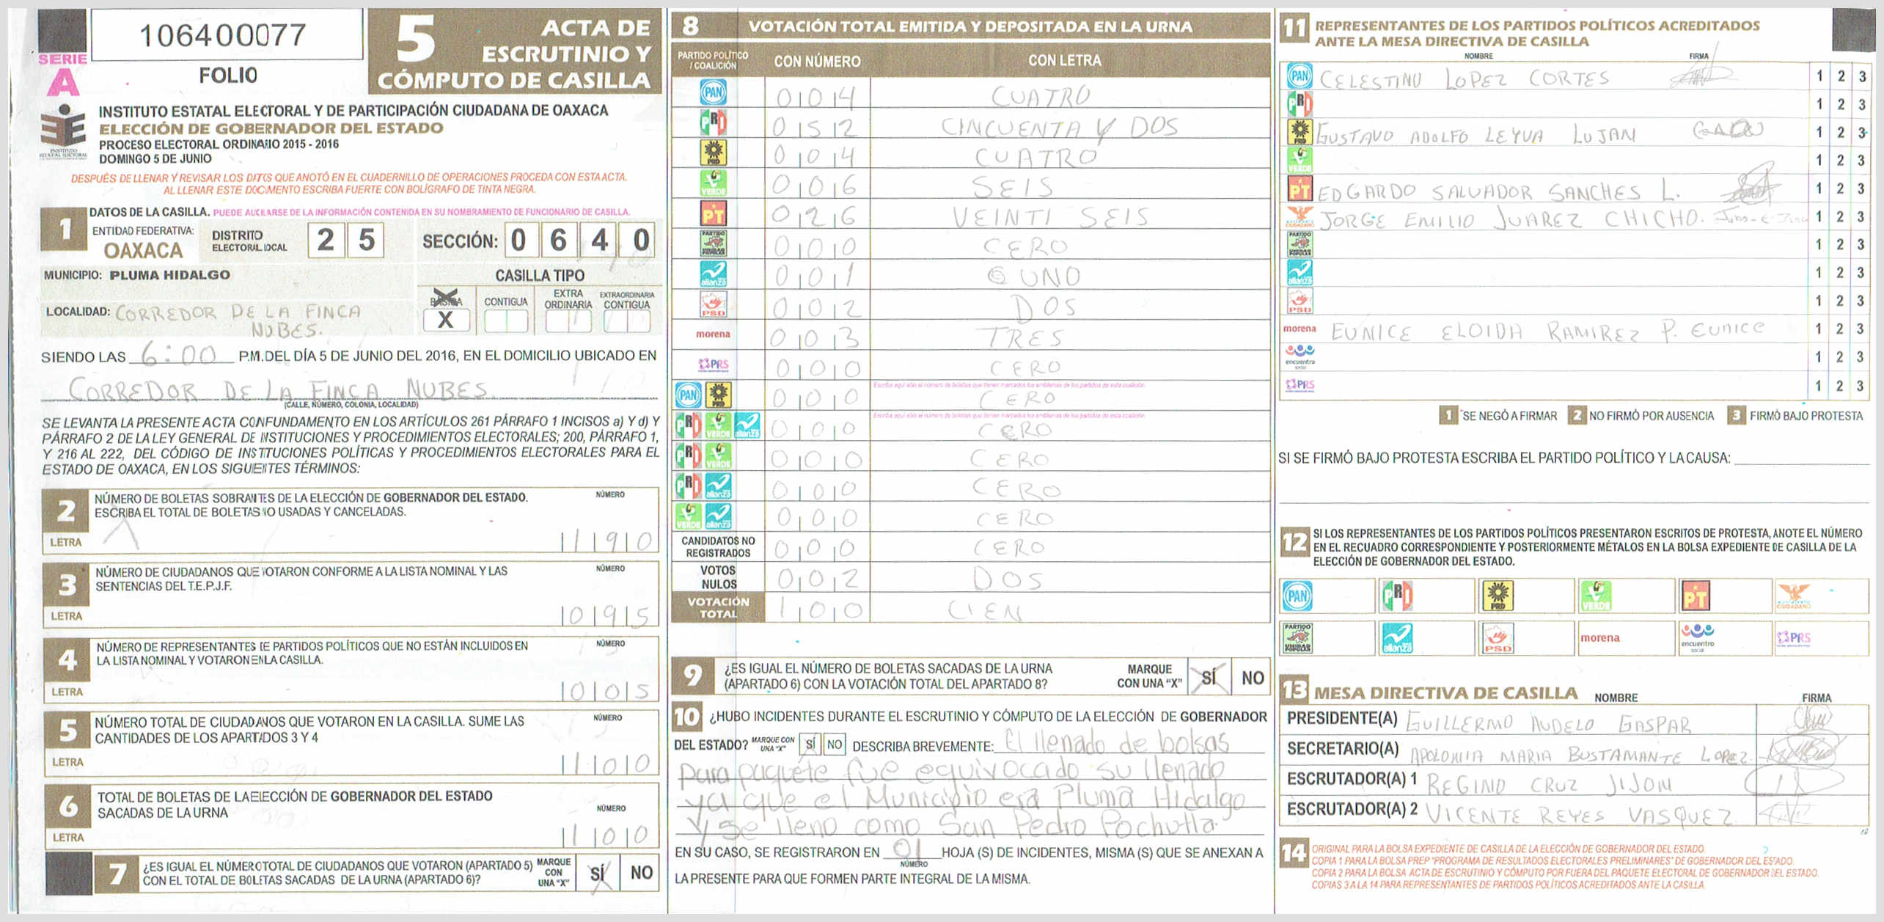This screenshot has height=922, width=1884.
Task: Click the PT logo in the votes table
Action: tap(713, 214)
